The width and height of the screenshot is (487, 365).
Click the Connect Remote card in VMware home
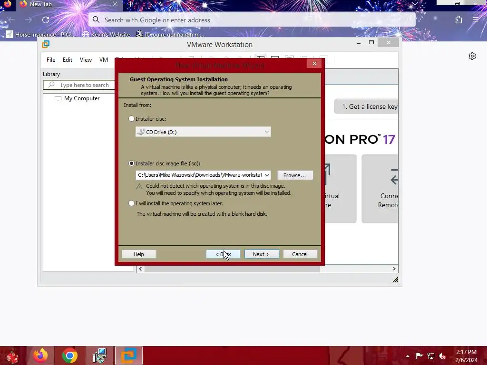click(380, 189)
